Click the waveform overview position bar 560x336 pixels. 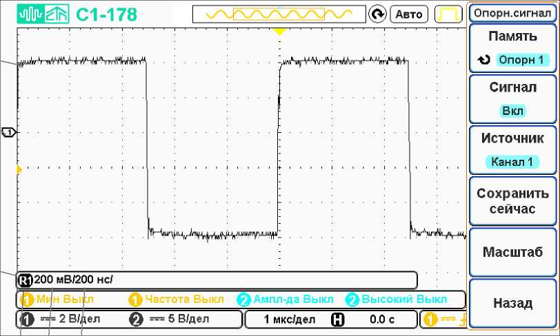pyautogui.click(x=279, y=14)
